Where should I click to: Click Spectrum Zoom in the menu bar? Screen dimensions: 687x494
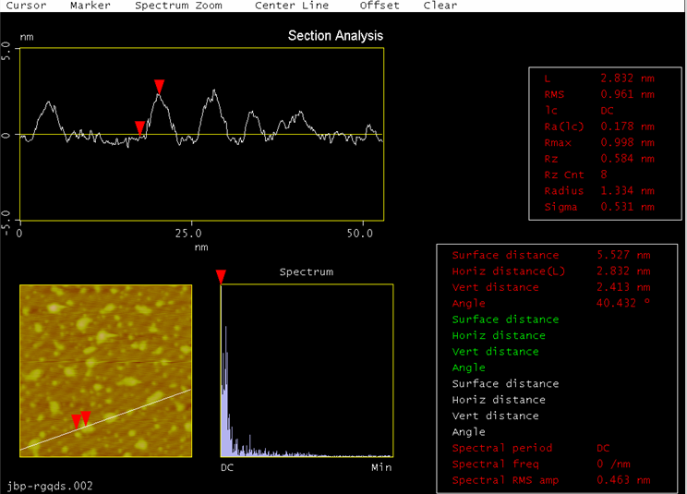pos(178,6)
